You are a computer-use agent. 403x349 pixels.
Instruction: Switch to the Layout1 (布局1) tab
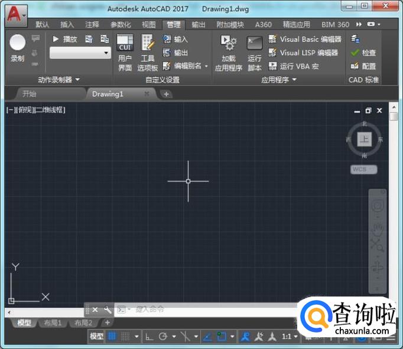click(52, 322)
